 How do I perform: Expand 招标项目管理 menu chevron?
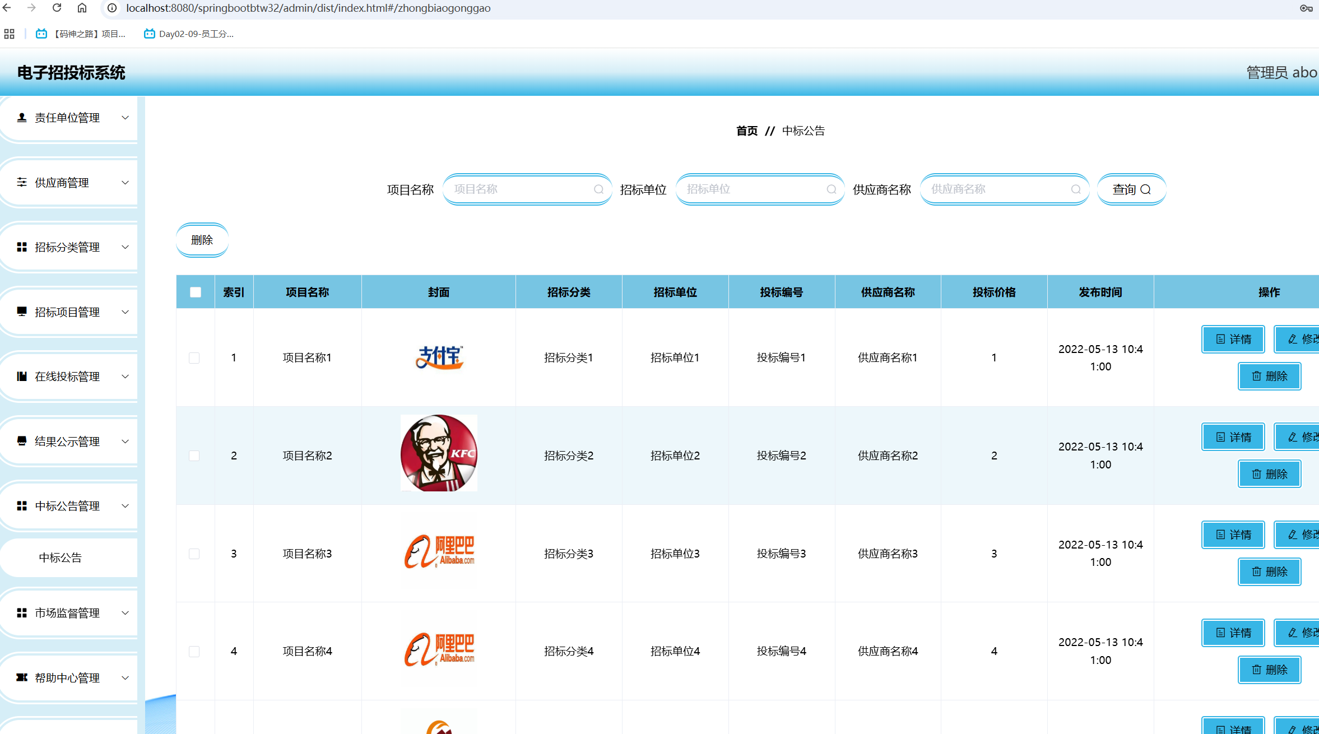coord(126,312)
